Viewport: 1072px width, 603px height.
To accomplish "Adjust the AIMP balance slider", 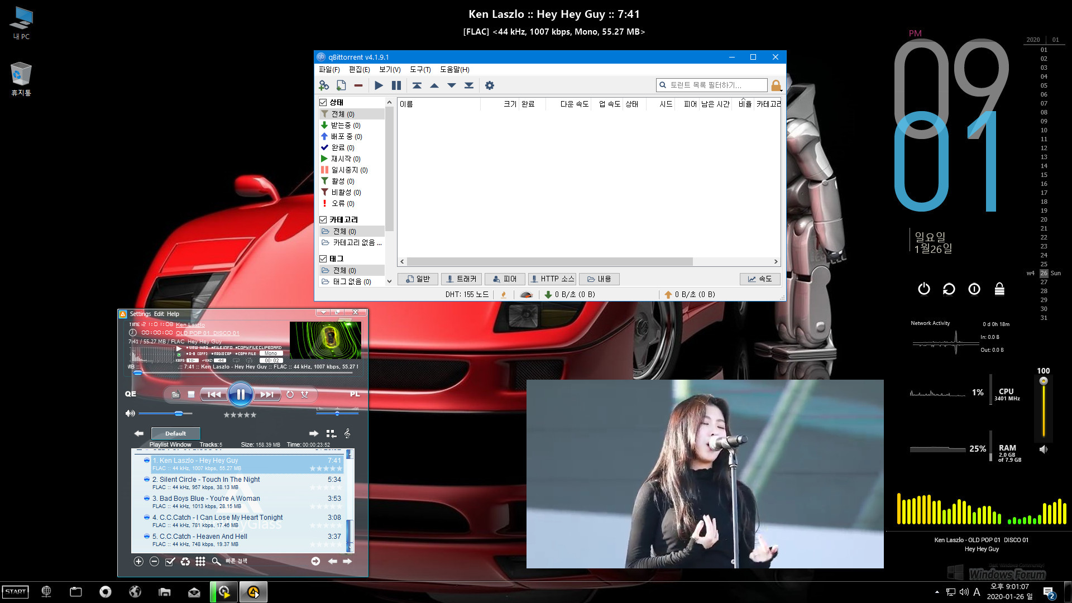I will [x=337, y=413].
